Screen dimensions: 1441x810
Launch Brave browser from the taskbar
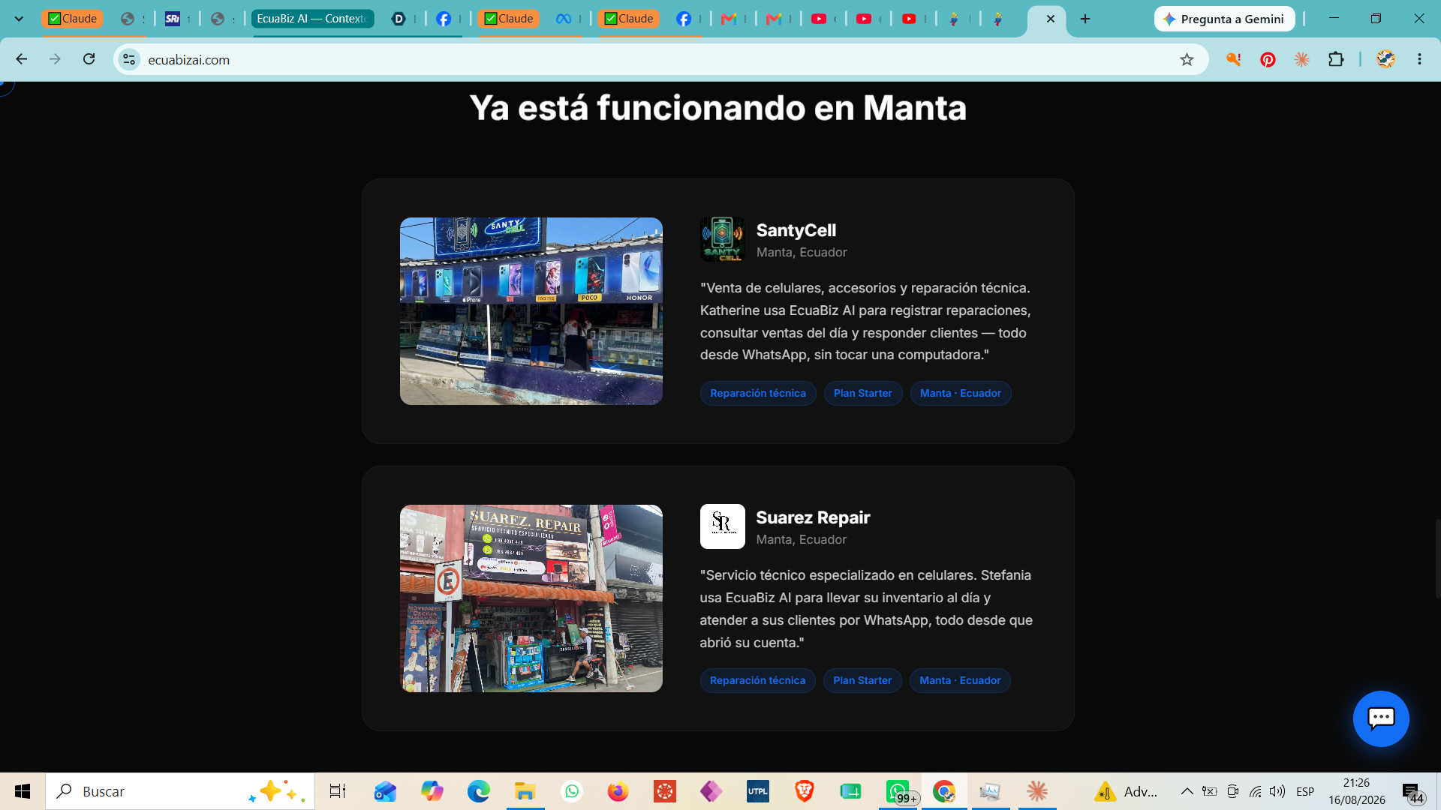(804, 791)
